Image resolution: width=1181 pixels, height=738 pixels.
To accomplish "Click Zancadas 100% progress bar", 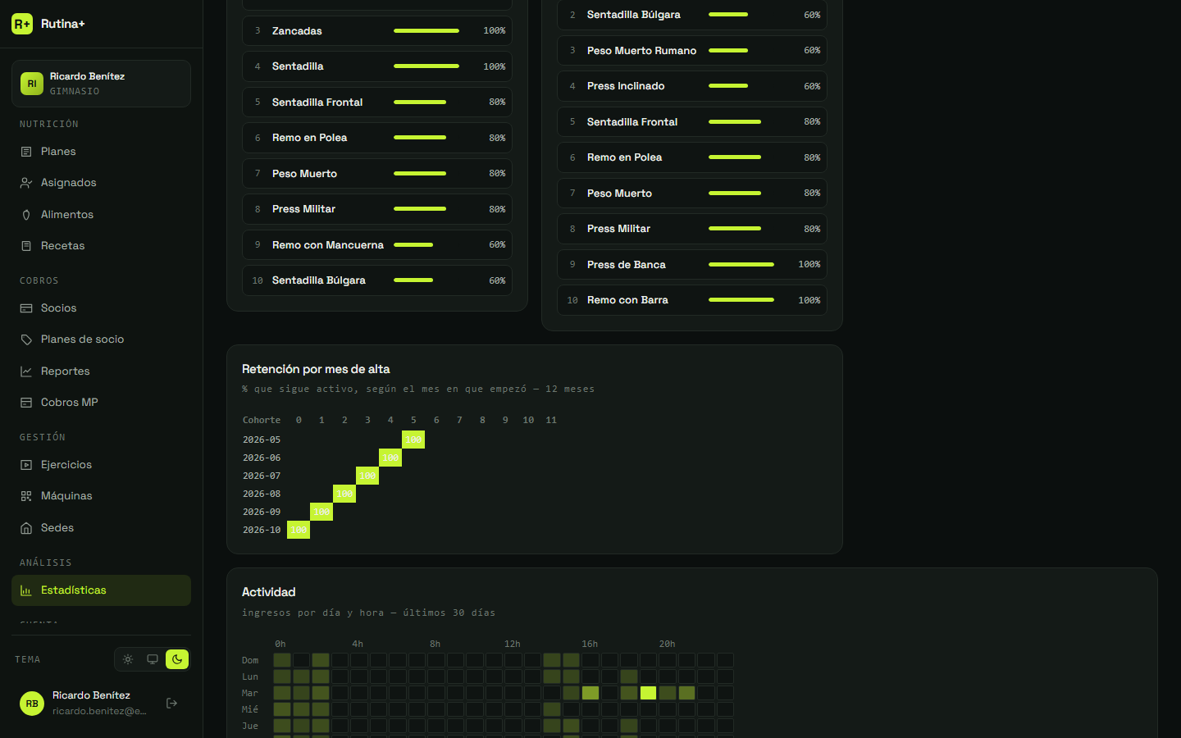I will pos(426,31).
